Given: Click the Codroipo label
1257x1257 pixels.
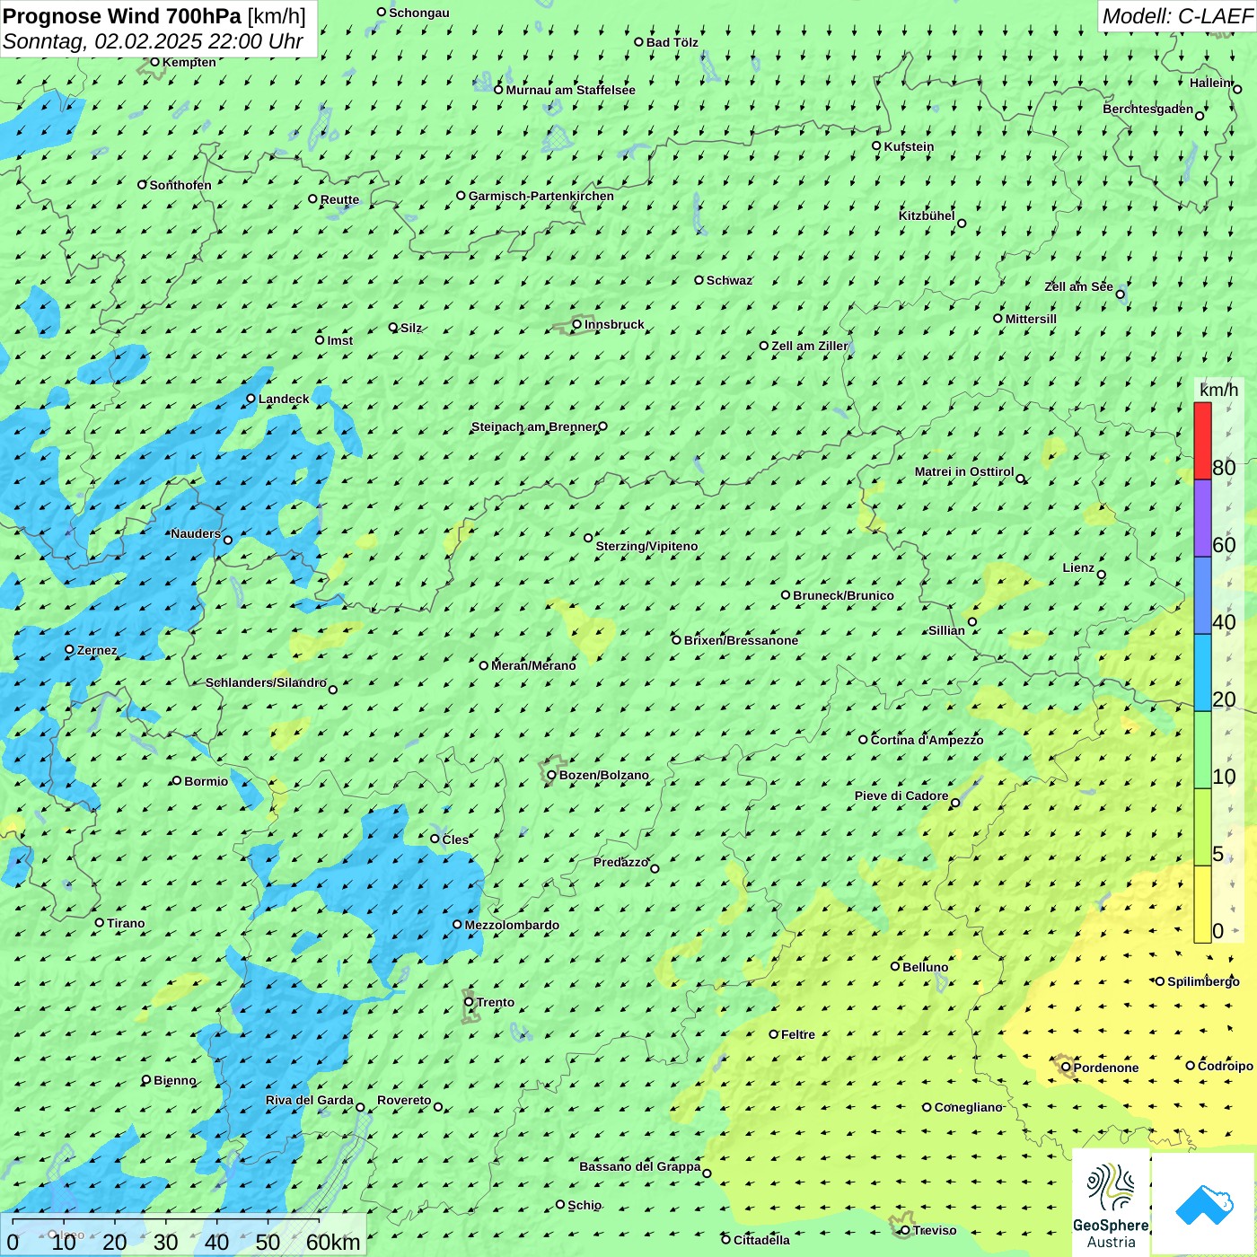Looking at the screenshot, I should [x=1226, y=1066].
